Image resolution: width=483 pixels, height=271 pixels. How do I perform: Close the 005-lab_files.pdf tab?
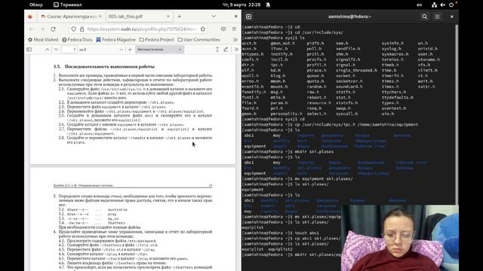(x=168, y=17)
